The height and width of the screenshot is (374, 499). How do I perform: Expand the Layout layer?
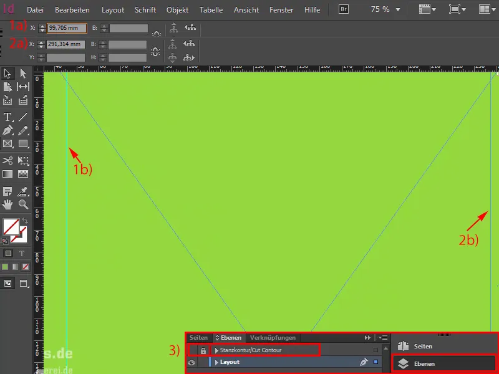pos(216,362)
